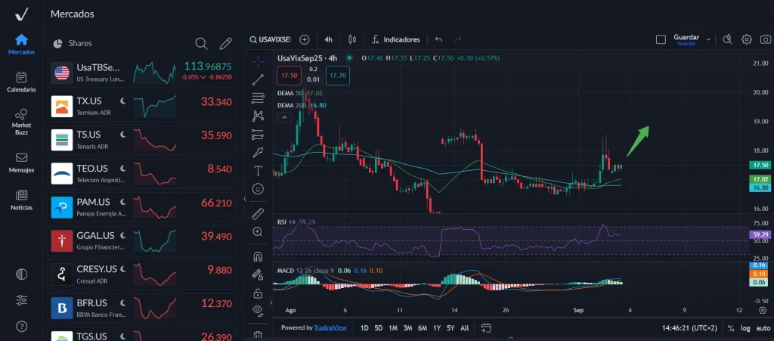Select the ruler measure tool
Viewport: 774px width, 341px height.
(x=258, y=214)
